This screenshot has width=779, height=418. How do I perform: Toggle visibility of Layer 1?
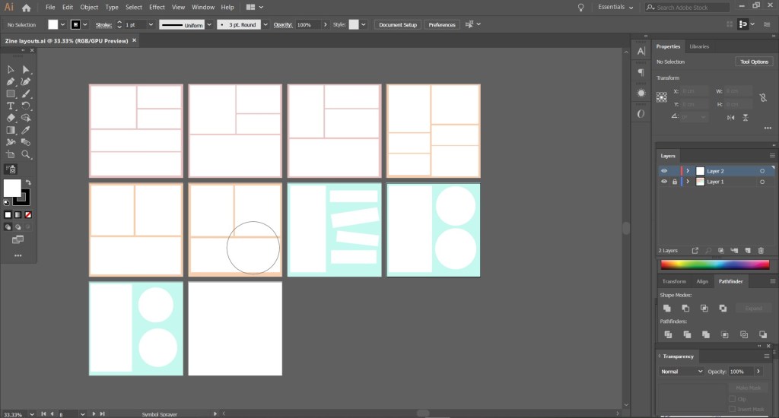click(x=663, y=182)
